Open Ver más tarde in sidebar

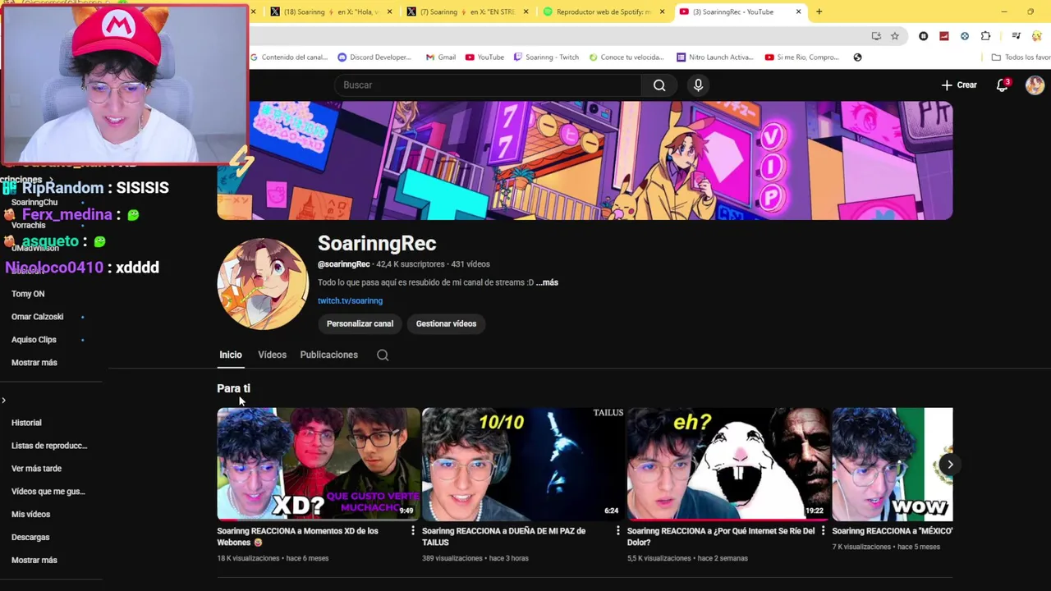coord(36,469)
